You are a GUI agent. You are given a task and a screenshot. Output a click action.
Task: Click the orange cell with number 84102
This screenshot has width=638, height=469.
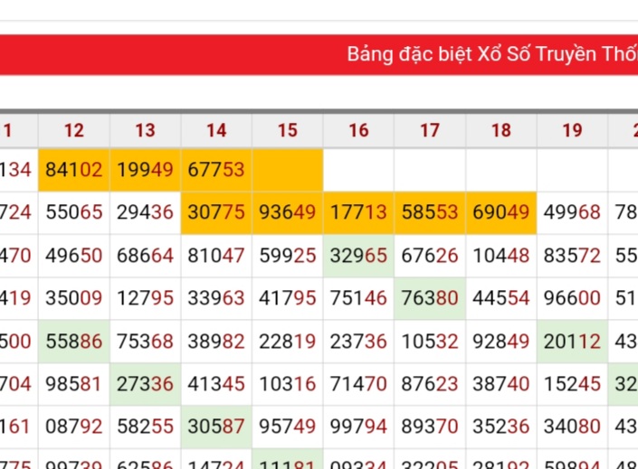[74, 169]
